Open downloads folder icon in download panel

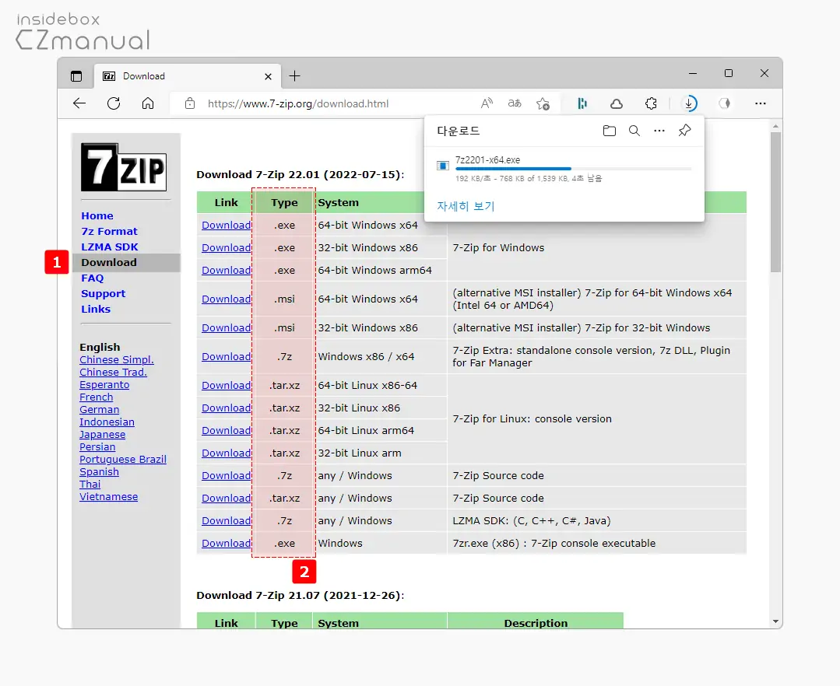point(610,131)
